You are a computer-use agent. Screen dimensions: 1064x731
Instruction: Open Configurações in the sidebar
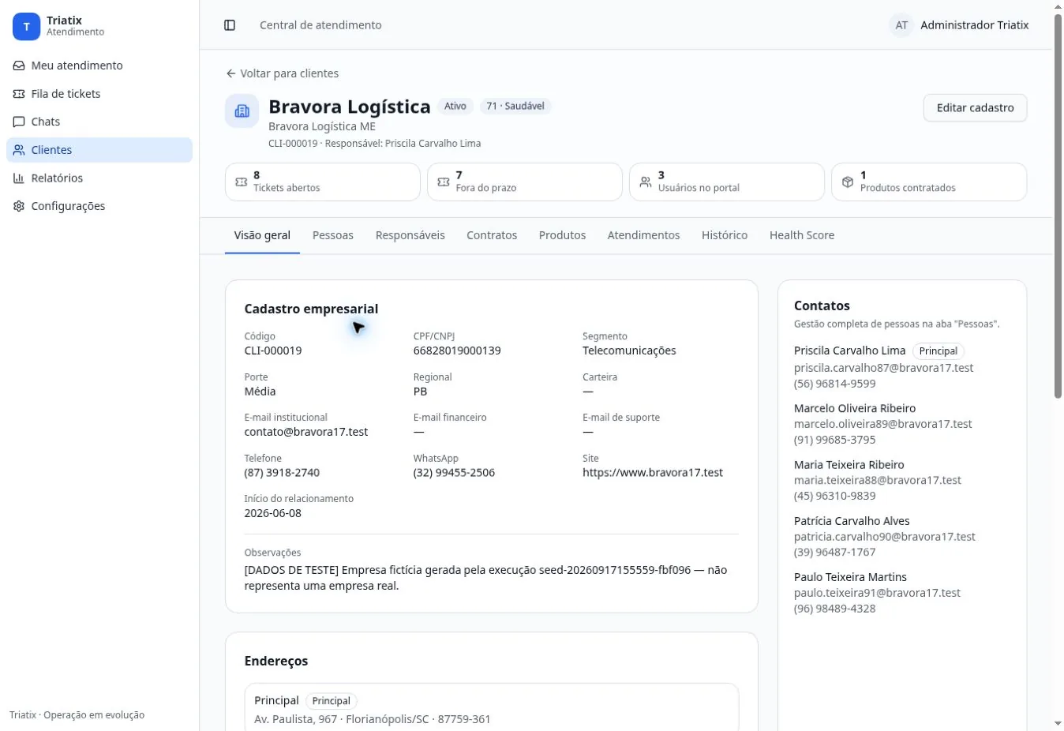(x=99, y=206)
